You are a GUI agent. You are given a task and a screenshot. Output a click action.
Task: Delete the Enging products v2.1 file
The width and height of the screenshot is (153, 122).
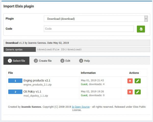[x=130, y=81]
